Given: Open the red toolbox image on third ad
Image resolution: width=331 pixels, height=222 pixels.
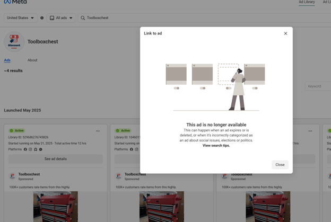Looking at the screenshot, I should [x=268, y=207].
